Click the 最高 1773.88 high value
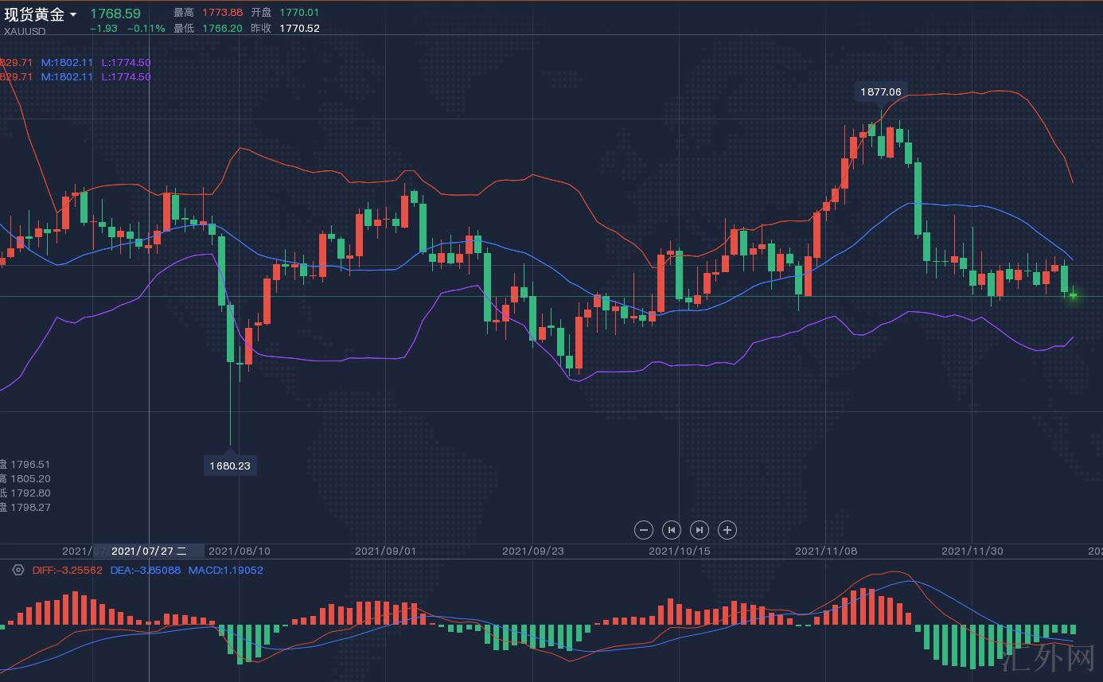This screenshot has width=1103, height=682. (223, 13)
